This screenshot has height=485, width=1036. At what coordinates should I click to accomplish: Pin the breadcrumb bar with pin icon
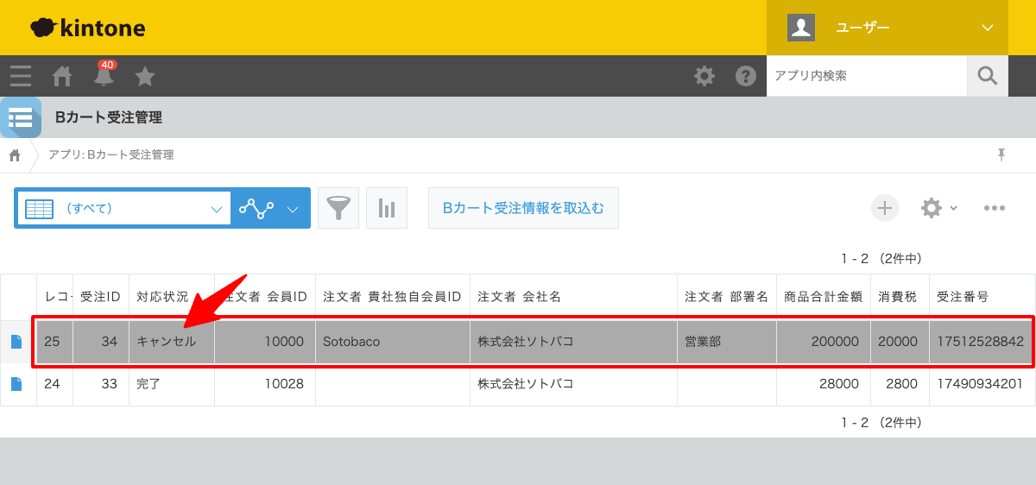coord(1001,154)
